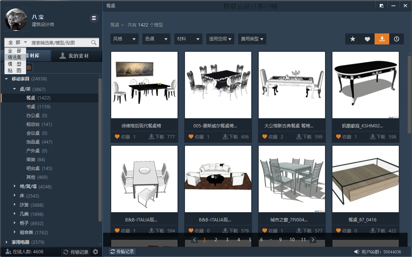Open the 材料 material filter dropdown

pos(188,39)
